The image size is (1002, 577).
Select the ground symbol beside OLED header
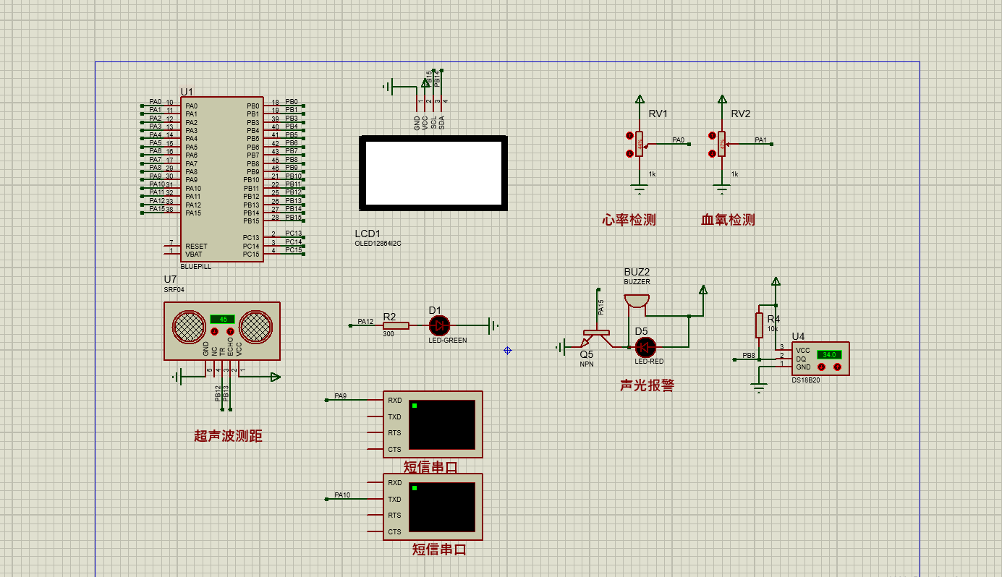389,87
